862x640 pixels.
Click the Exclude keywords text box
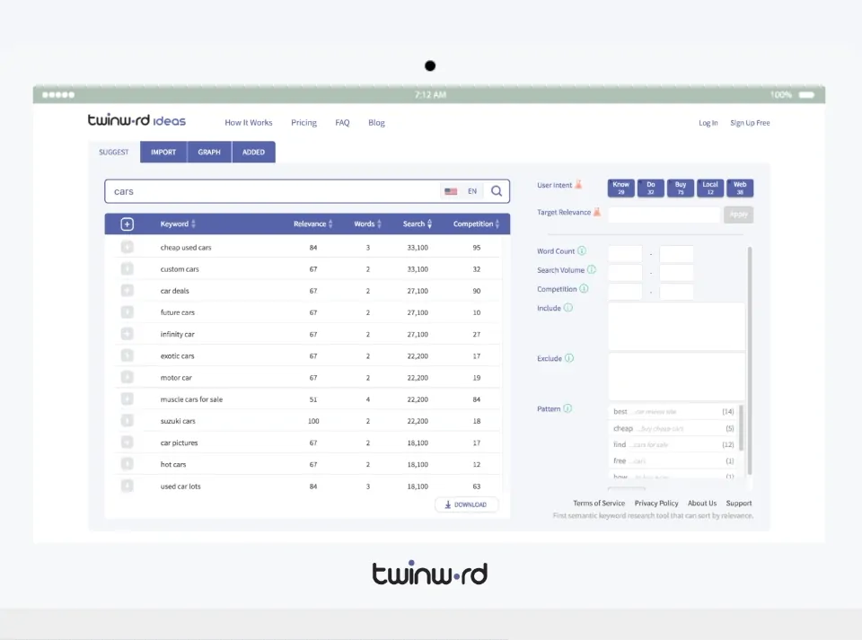point(677,376)
